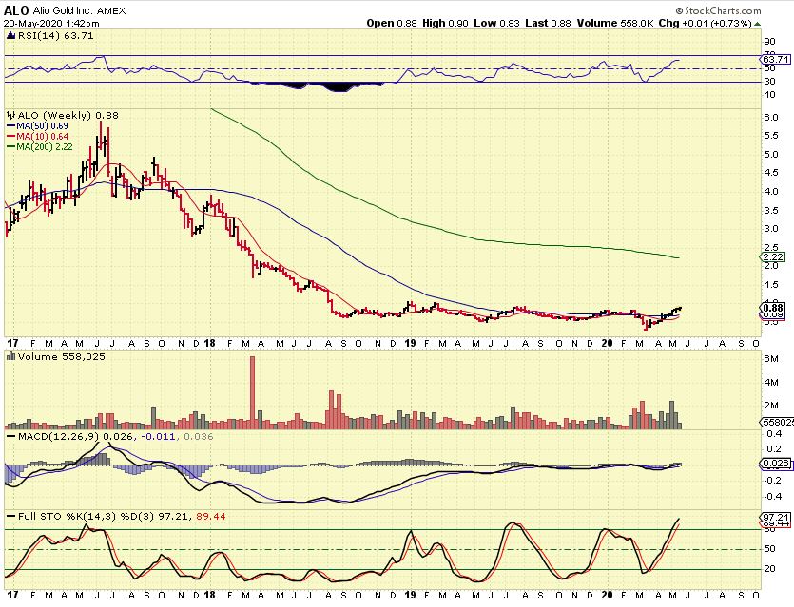
Task: Click the 4.0 price axis label
Action: click(x=771, y=192)
